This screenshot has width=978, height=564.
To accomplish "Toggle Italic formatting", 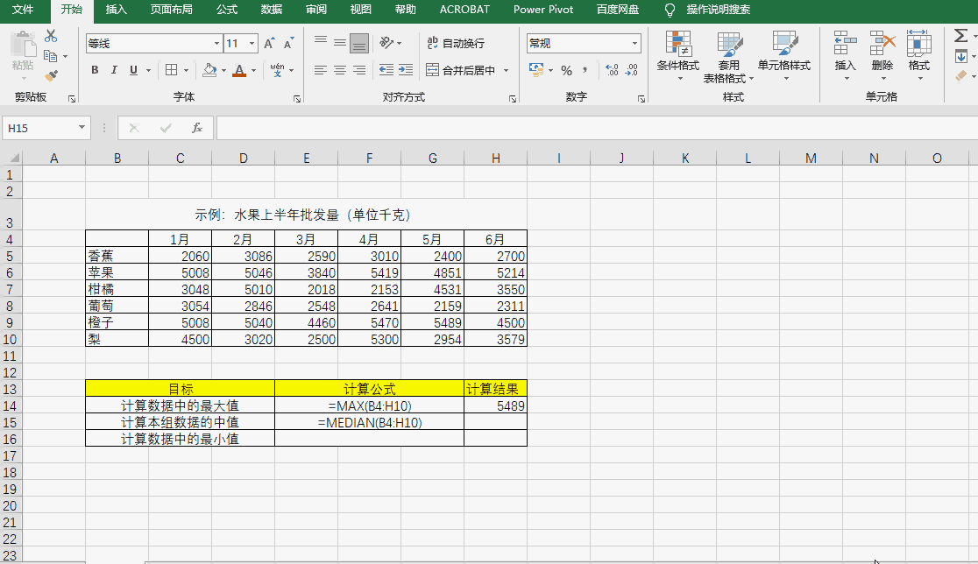I will (114, 70).
